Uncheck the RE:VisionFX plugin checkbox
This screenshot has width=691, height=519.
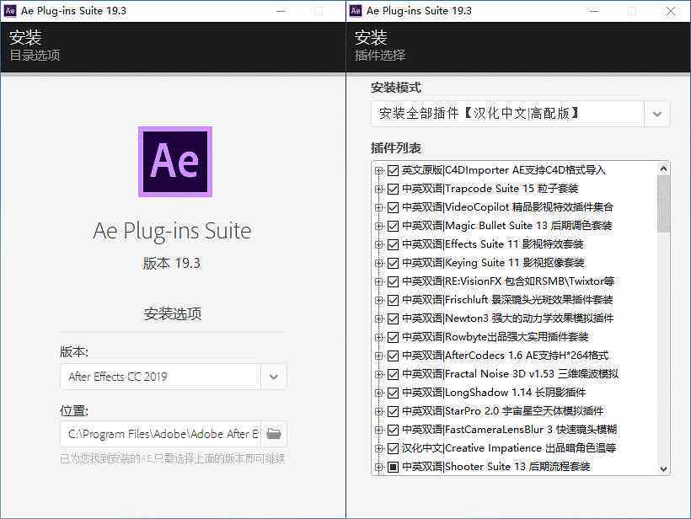(x=393, y=281)
